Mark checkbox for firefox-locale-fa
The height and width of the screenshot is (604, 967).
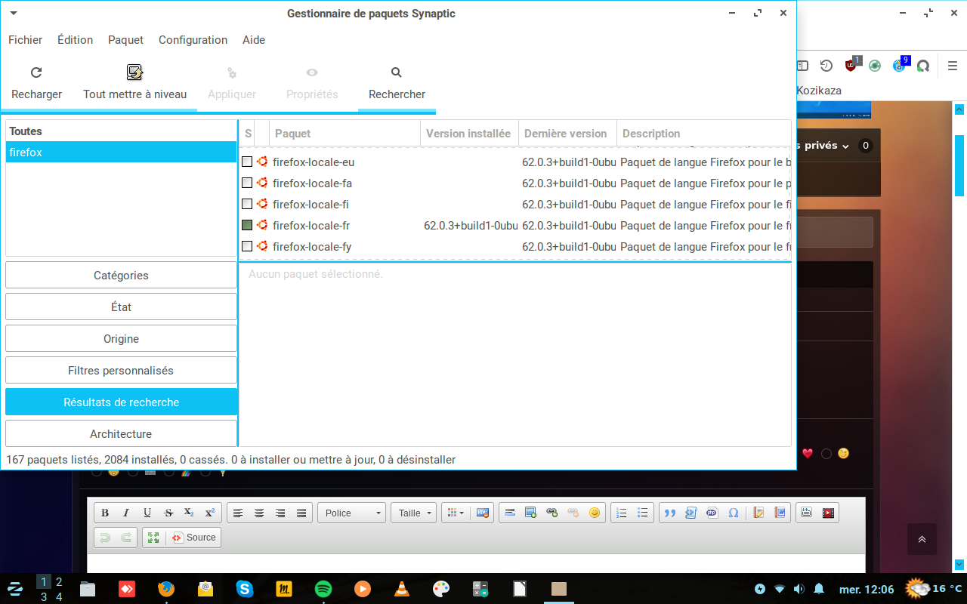click(247, 183)
